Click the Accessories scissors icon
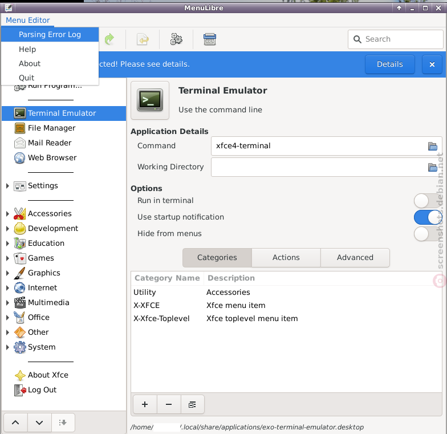 click(19, 213)
